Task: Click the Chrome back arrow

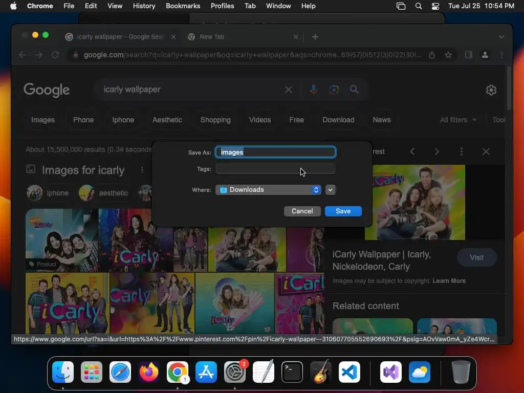Action: tap(23, 55)
